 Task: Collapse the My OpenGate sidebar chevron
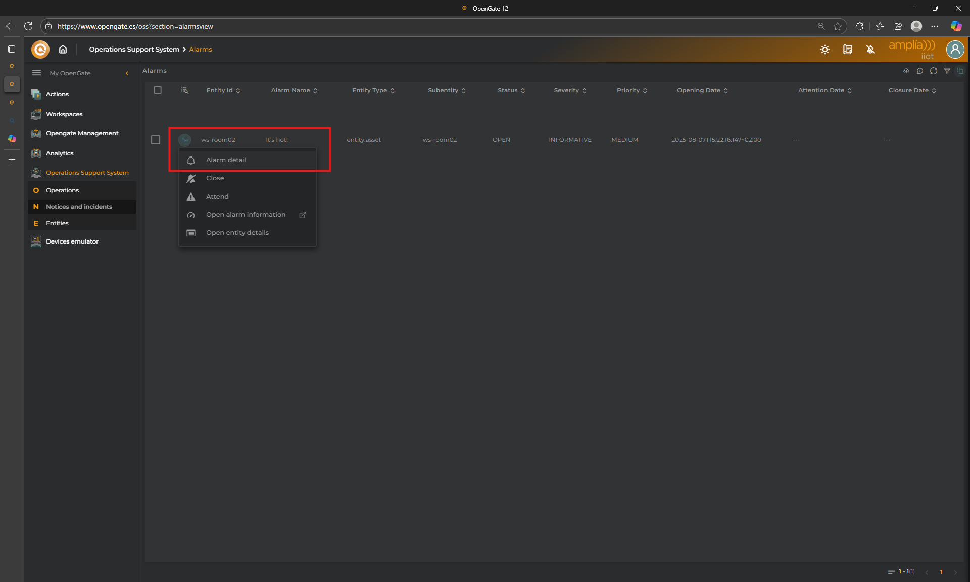(127, 73)
